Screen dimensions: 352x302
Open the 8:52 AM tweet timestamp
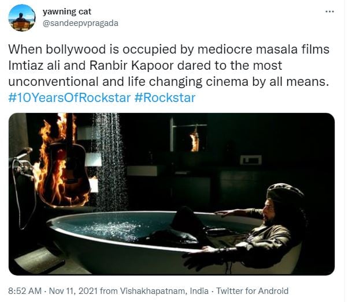point(25,291)
